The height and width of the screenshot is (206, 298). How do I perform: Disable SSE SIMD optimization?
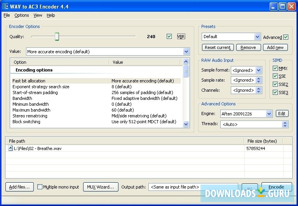(x=275, y=76)
